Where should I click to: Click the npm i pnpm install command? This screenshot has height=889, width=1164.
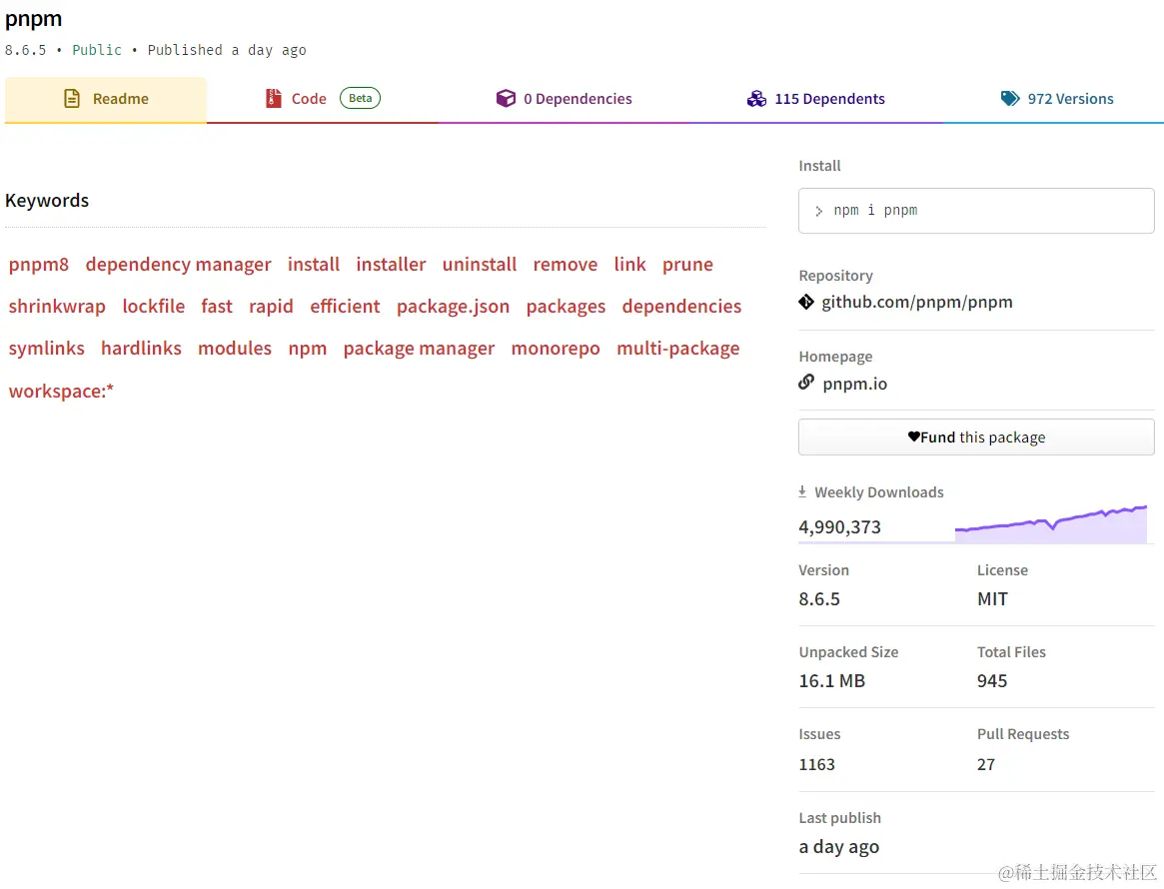click(875, 211)
